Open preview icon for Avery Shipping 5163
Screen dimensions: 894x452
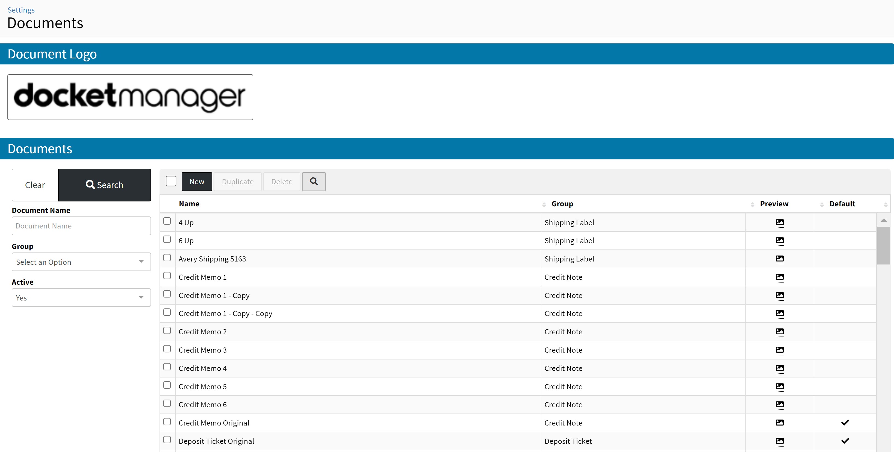pos(780,259)
